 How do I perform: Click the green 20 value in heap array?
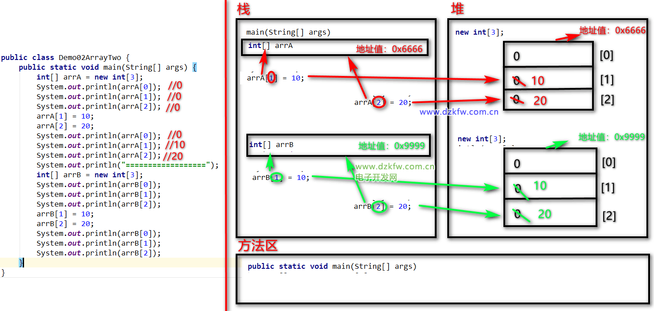click(544, 214)
